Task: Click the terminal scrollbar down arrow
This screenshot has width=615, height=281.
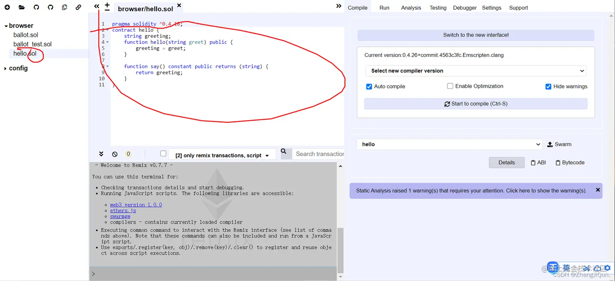Action: (341, 277)
